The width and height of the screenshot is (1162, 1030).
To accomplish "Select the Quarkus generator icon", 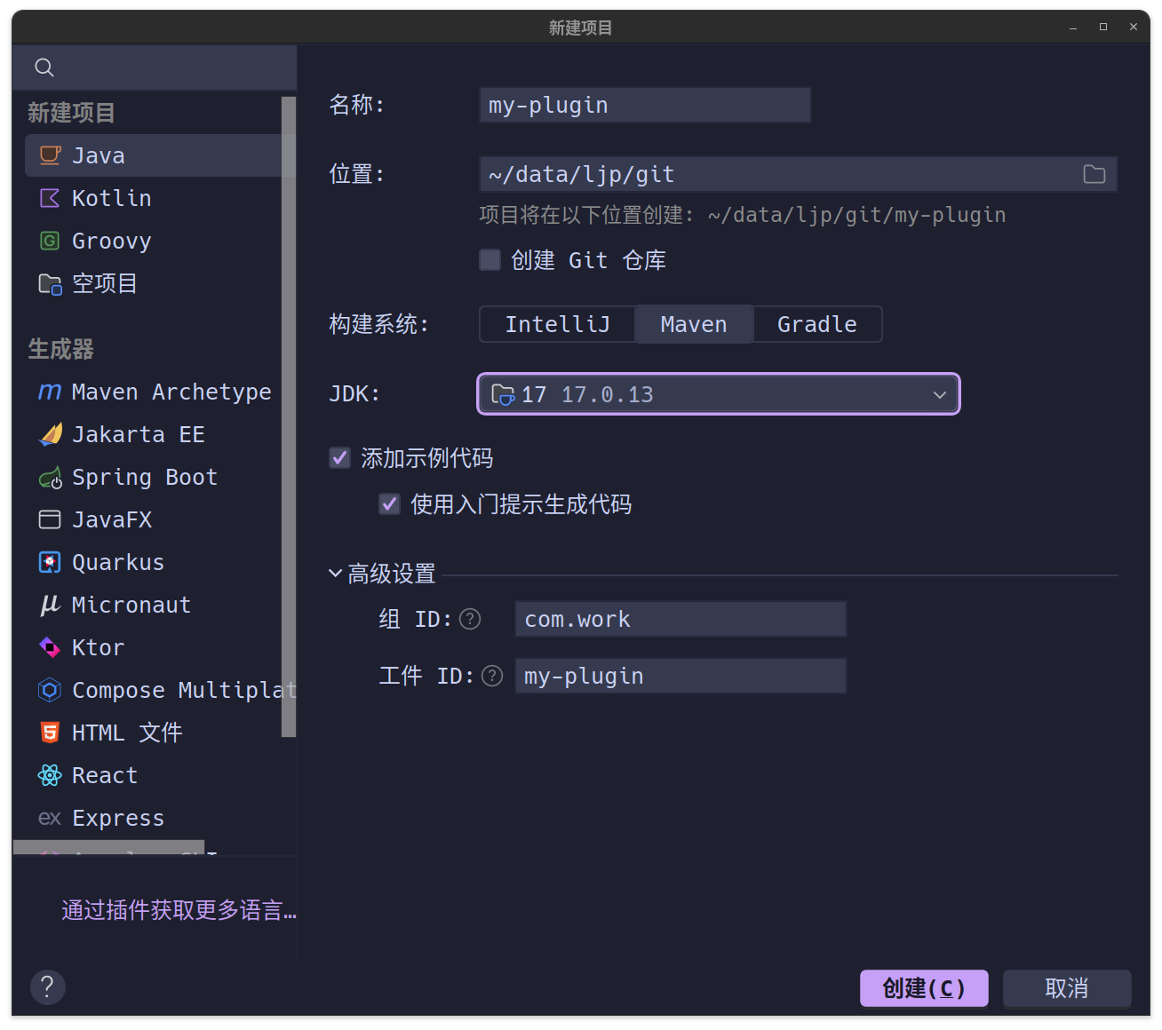I will (x=50, y=563).
